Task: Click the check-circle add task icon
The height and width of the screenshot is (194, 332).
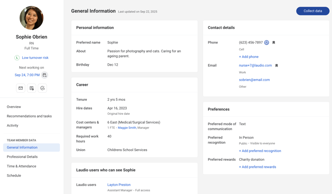Action: click(x=42, y=88)
